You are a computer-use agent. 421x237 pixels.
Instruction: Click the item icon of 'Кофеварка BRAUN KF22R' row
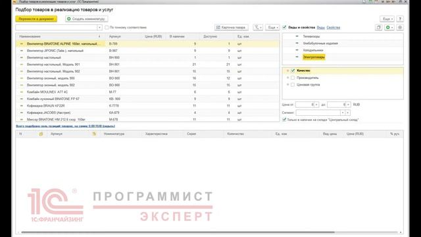coord(22,106)
